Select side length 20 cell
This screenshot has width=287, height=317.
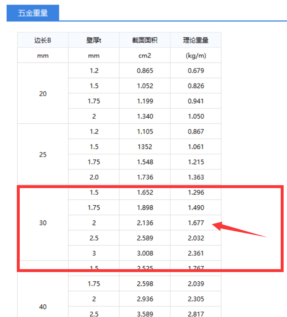[x=43, y=94]
